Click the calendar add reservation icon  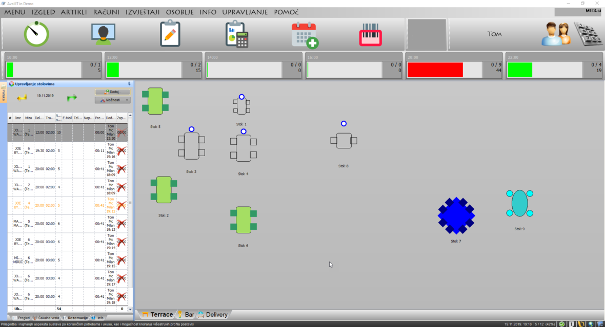tap(305, 35)
